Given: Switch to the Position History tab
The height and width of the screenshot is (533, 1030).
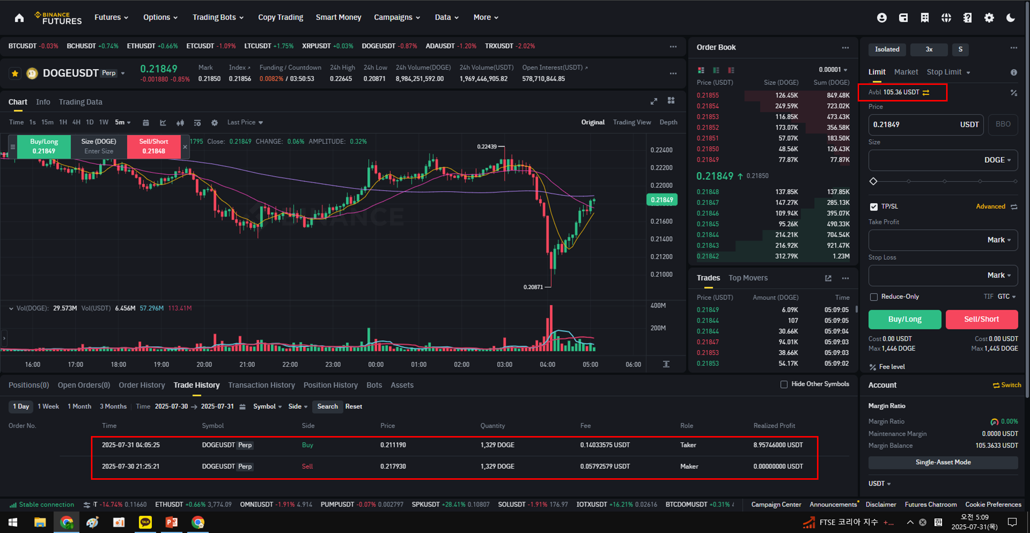Looking at the screenshot, I should click(331, 385).
